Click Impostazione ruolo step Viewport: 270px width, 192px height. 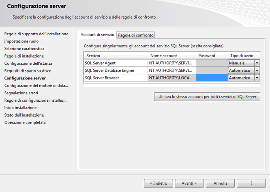(21, 41)
